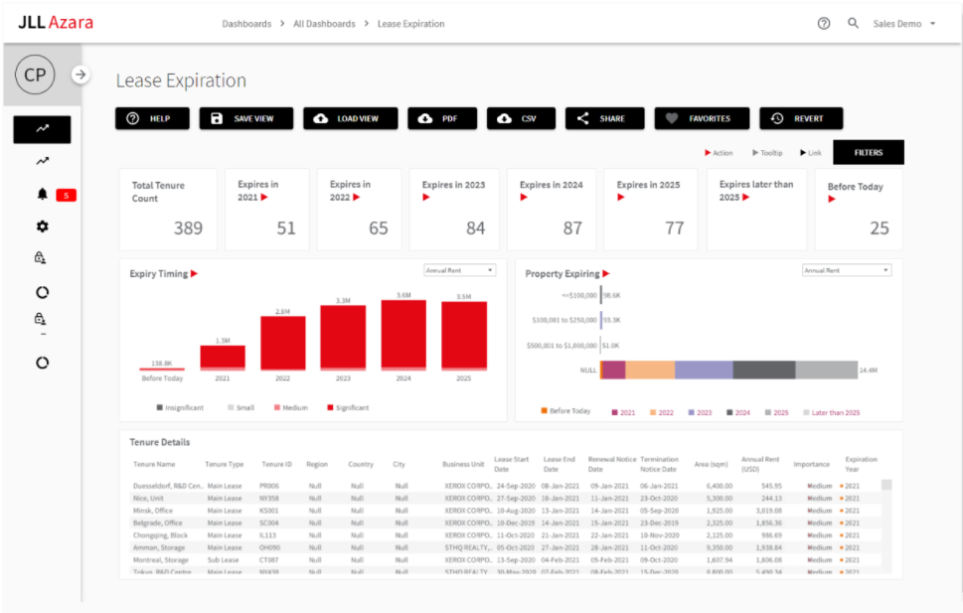Select the Belgrade, Office tenure row

click(507, 523)
